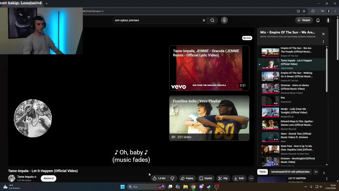The height and width of the screenshot is (191, 339).
Task: Play Stromae Alors on danse
Action: pos(291,89)
